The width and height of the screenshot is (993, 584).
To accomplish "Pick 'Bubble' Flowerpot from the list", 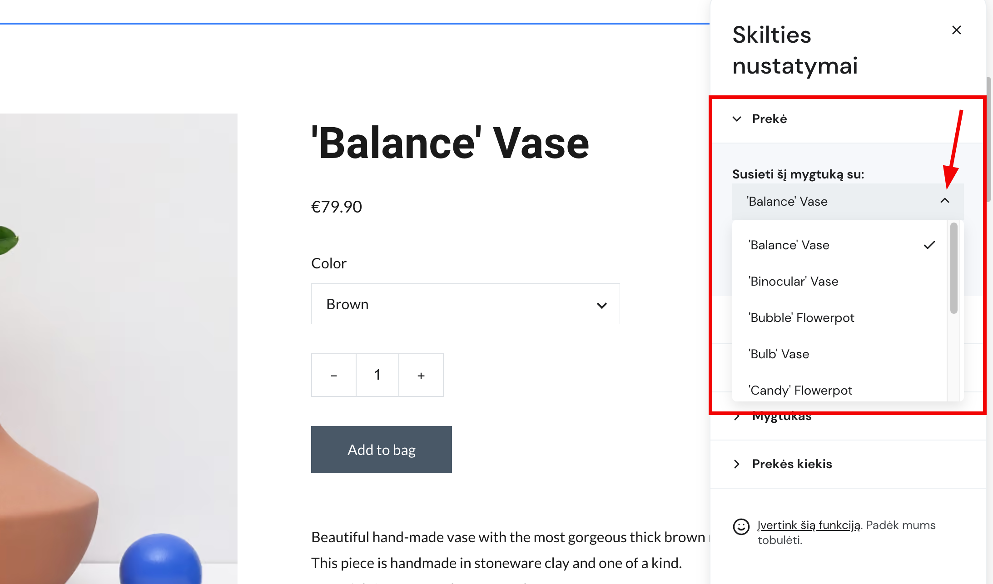I will [801, 318].
